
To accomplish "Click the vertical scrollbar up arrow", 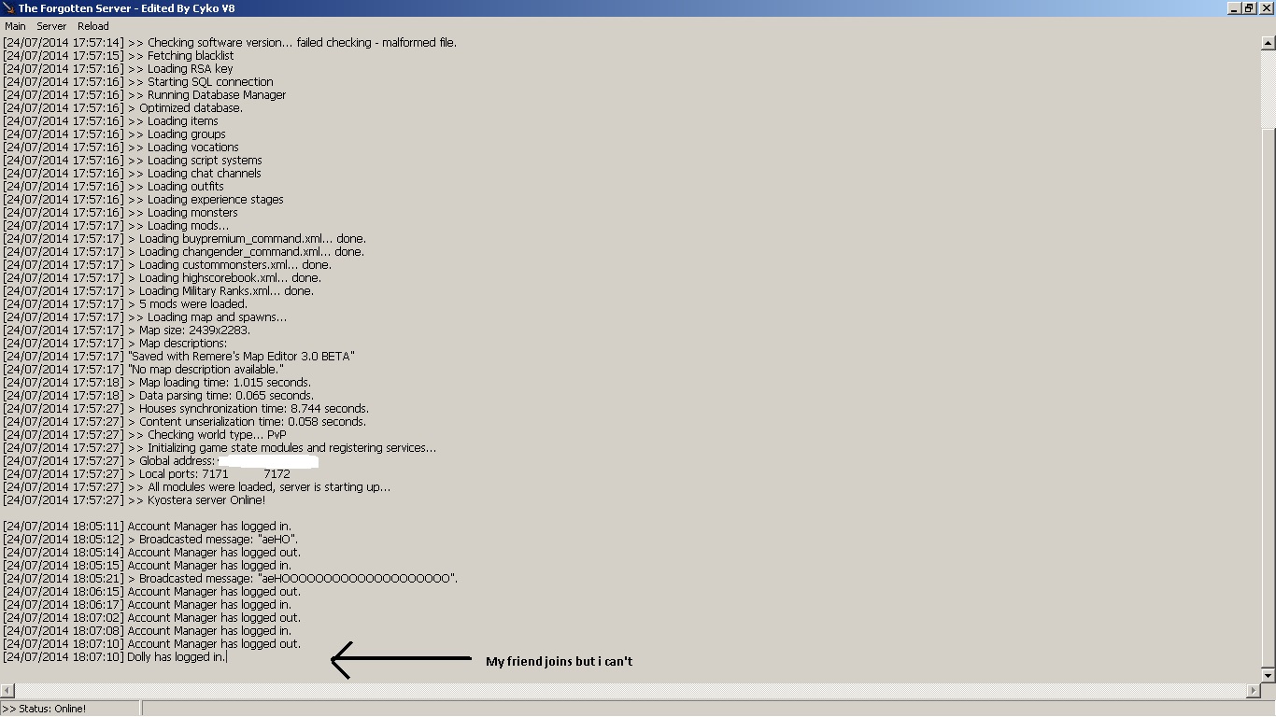I will [1268, 43].
